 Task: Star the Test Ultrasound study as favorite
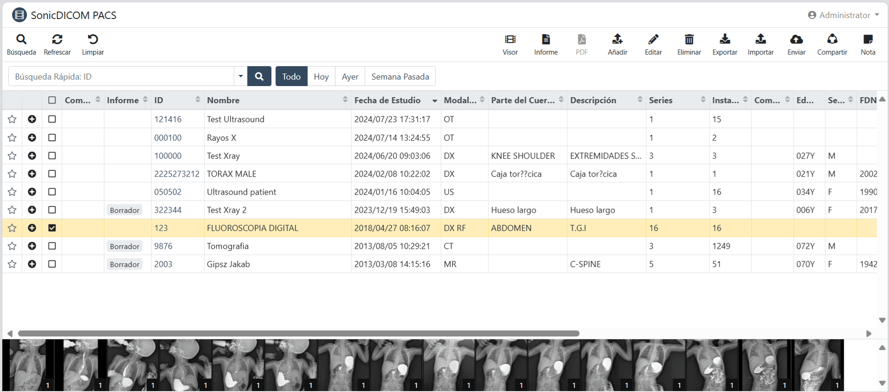pos(12,119)
